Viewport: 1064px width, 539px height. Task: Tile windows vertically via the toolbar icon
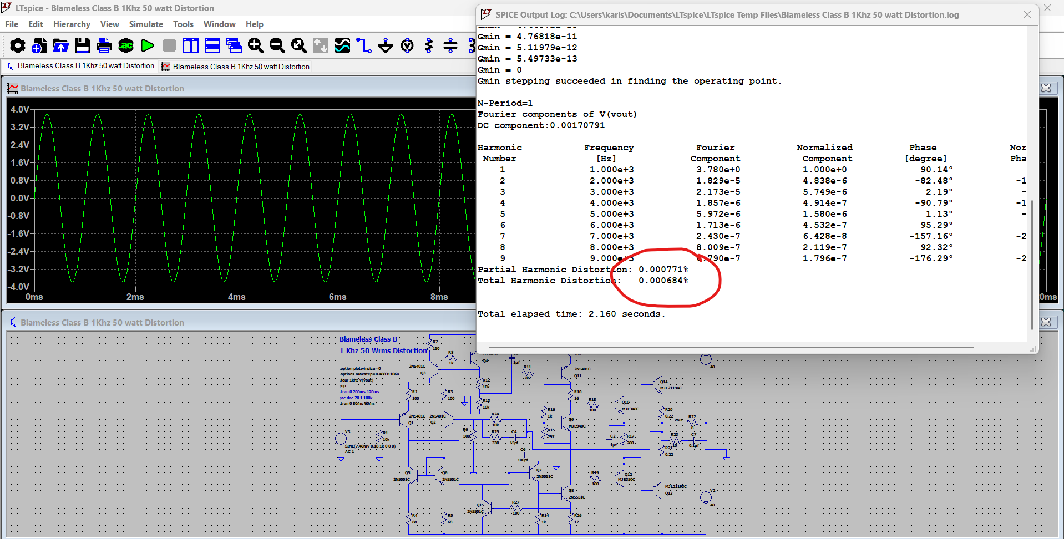pos(191,45)
